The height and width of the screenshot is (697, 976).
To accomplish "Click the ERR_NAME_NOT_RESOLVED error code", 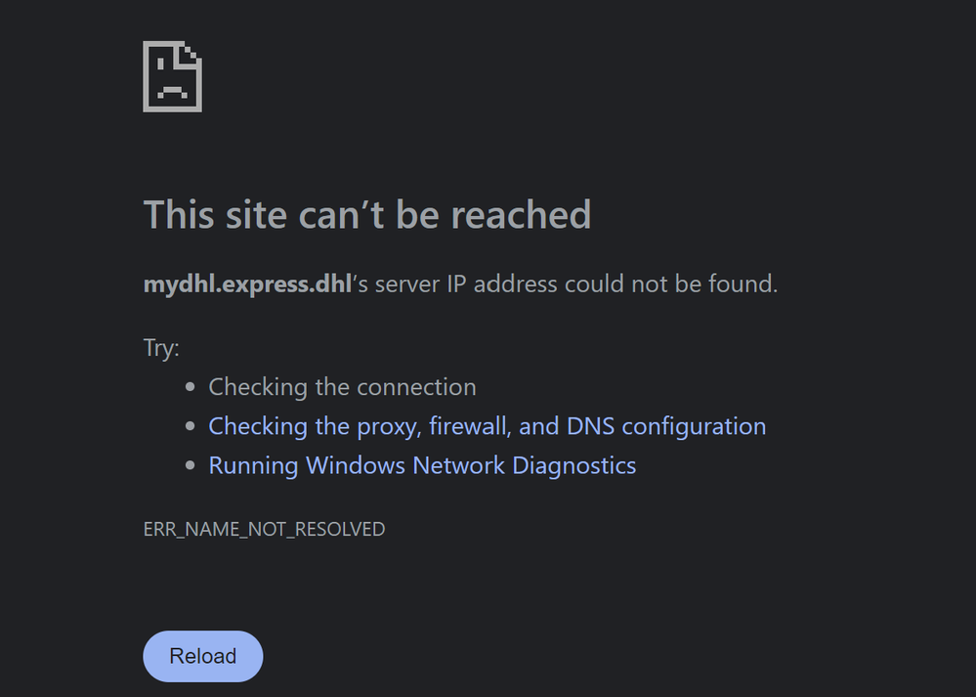I will (x=264, y=529).
